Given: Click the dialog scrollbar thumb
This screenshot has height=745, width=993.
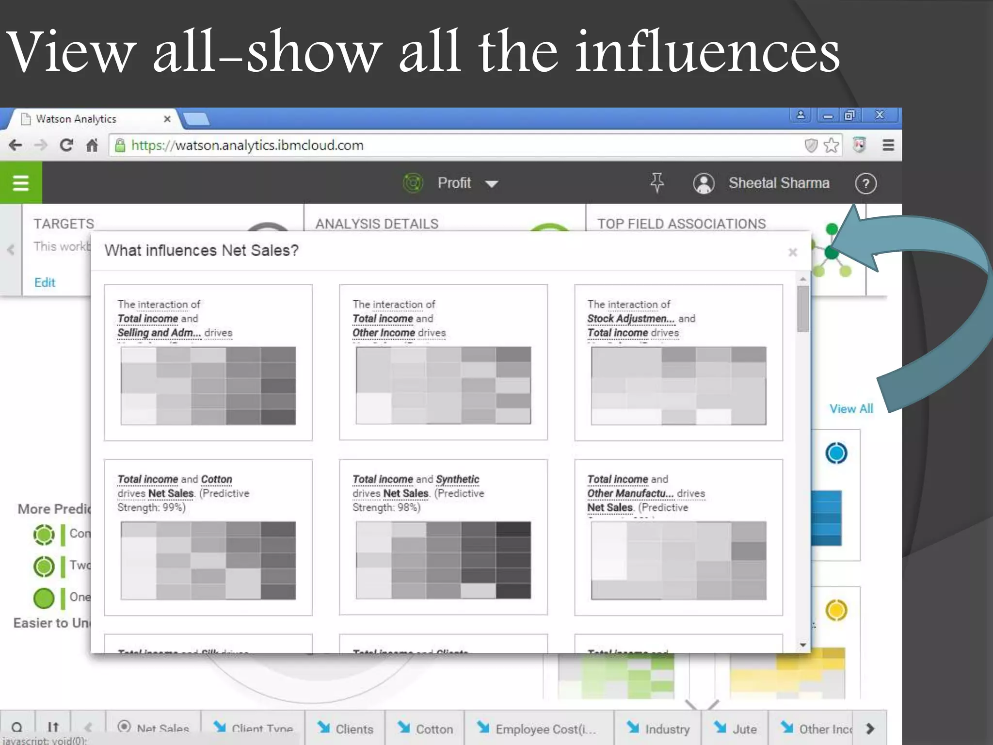Looking at the screenshot, I should (x=803, y=309).
